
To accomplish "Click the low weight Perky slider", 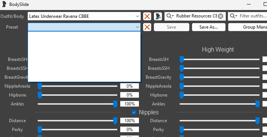I will click(77, 130).
